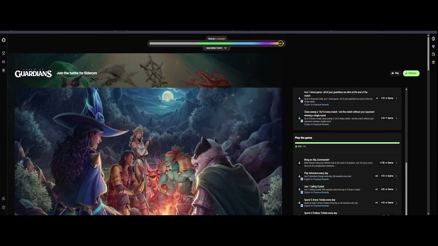The image size is (438, 246).
Task: Expand the 'Ace 1 Arena game' quest chevron
Action: pos(396,98)
